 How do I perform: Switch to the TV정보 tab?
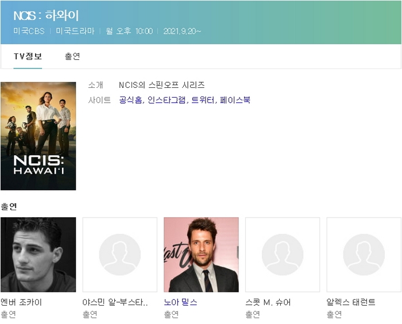(28, 56)
